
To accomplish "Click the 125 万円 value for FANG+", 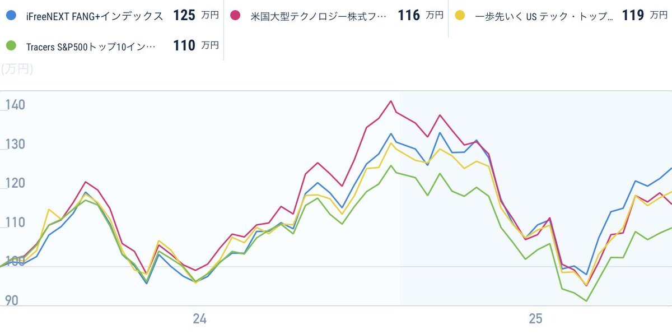I will tap(196, 15).
